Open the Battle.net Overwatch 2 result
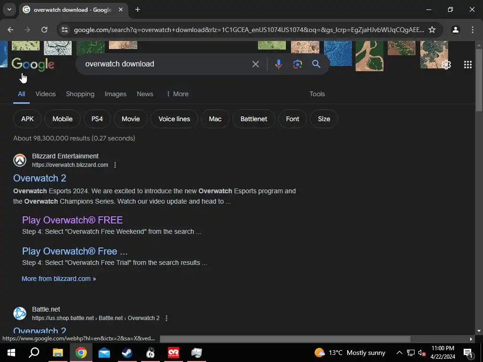483x362 pixels. [40, 330]
